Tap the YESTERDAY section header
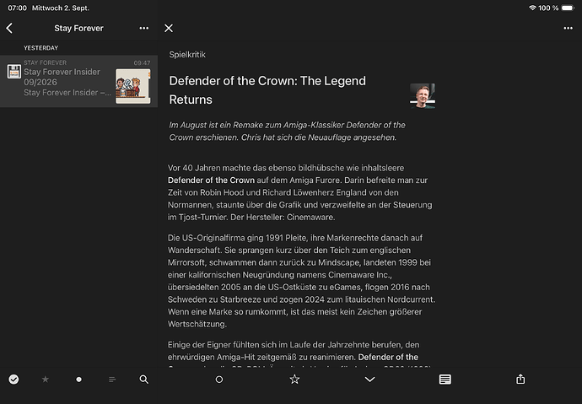The height and width of the screenshot is (404, 582). 40,48
